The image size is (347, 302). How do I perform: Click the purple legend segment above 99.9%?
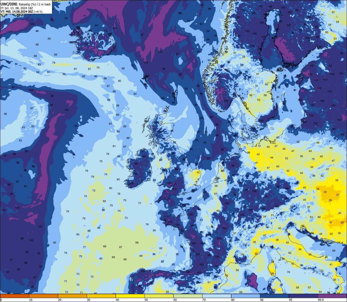(x=332, y=296)
